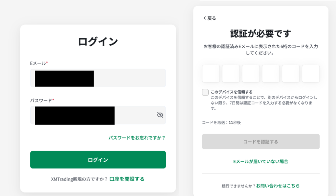Click the second verification code box

231,73
